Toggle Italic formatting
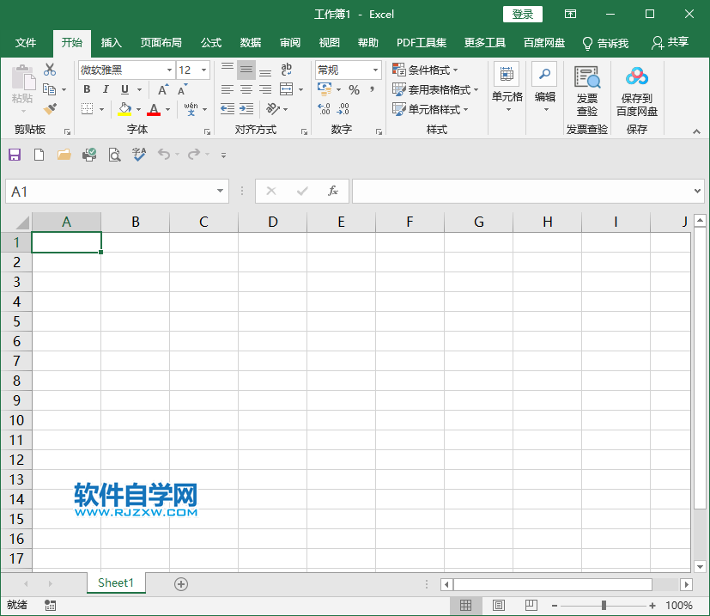 (105, 88)
